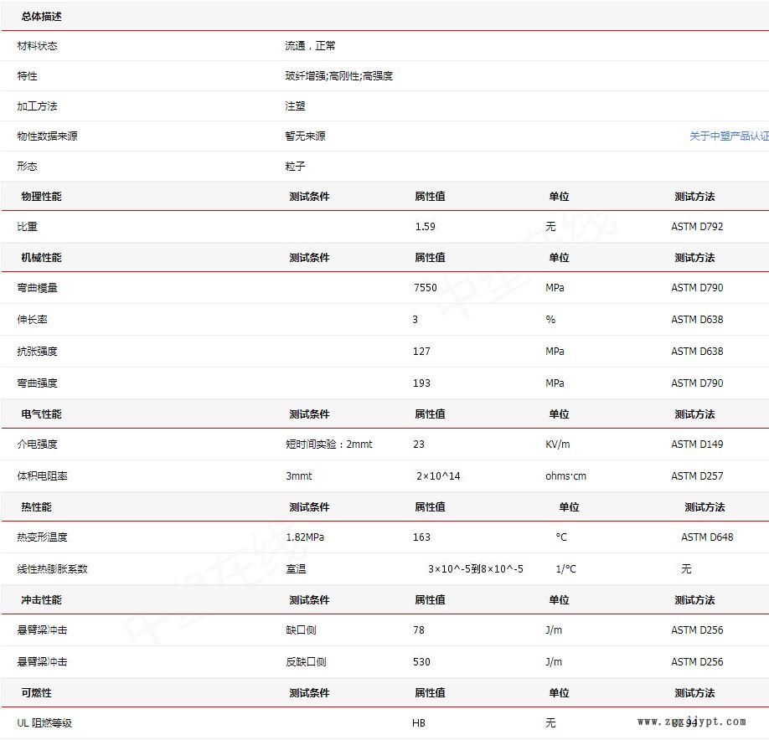Click the 热性能 section header

pyautogui.click(x=36, y=507)
